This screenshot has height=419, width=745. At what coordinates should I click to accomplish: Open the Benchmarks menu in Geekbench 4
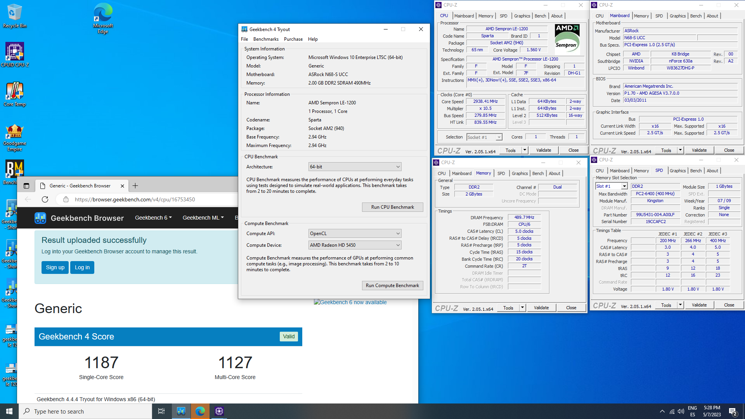point(266,39)
